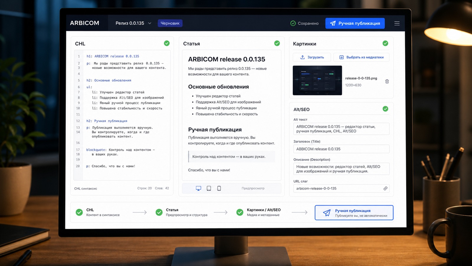Click the bottom Ручная публикация publish box
This screenshot has height=266, width=472.
[x=354, y=213]
